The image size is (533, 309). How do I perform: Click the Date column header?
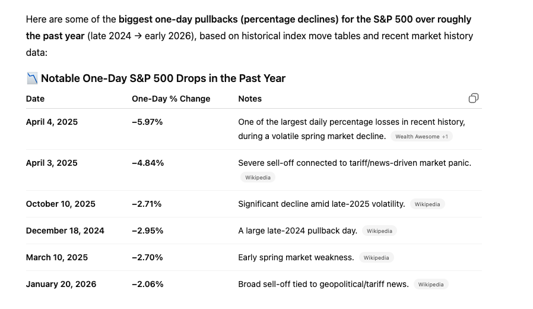click(36, 99)
